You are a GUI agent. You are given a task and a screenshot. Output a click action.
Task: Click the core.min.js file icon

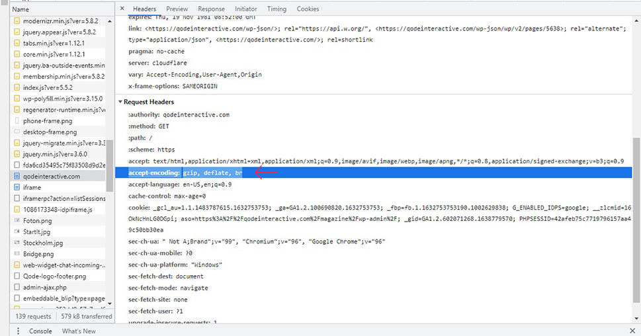tap(17, 54)
